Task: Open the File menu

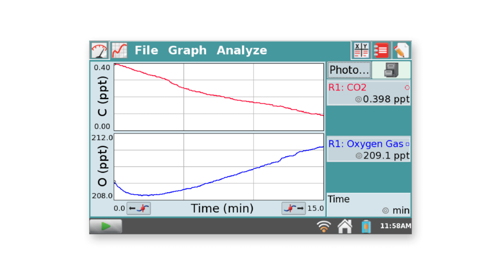Action: pyautogui.click(x=146, y=50)
